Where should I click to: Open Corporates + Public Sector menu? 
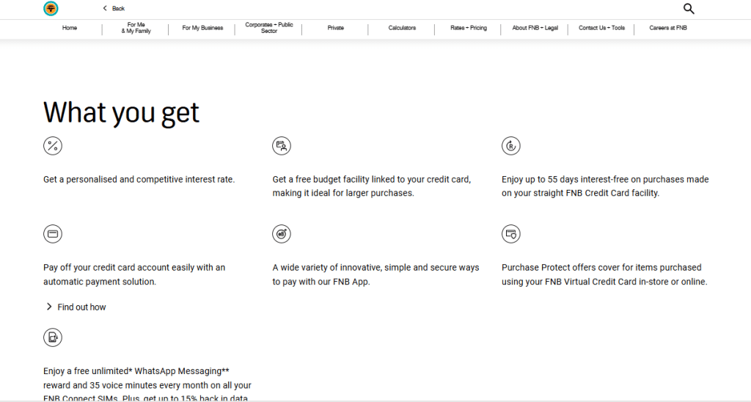click(269, 28)
